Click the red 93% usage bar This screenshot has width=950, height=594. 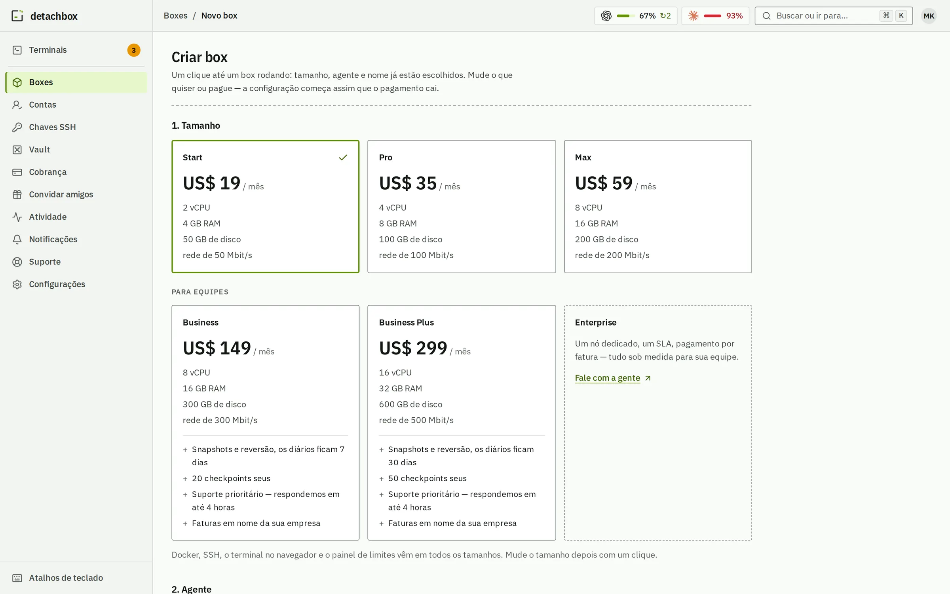(x=712, y=16)
